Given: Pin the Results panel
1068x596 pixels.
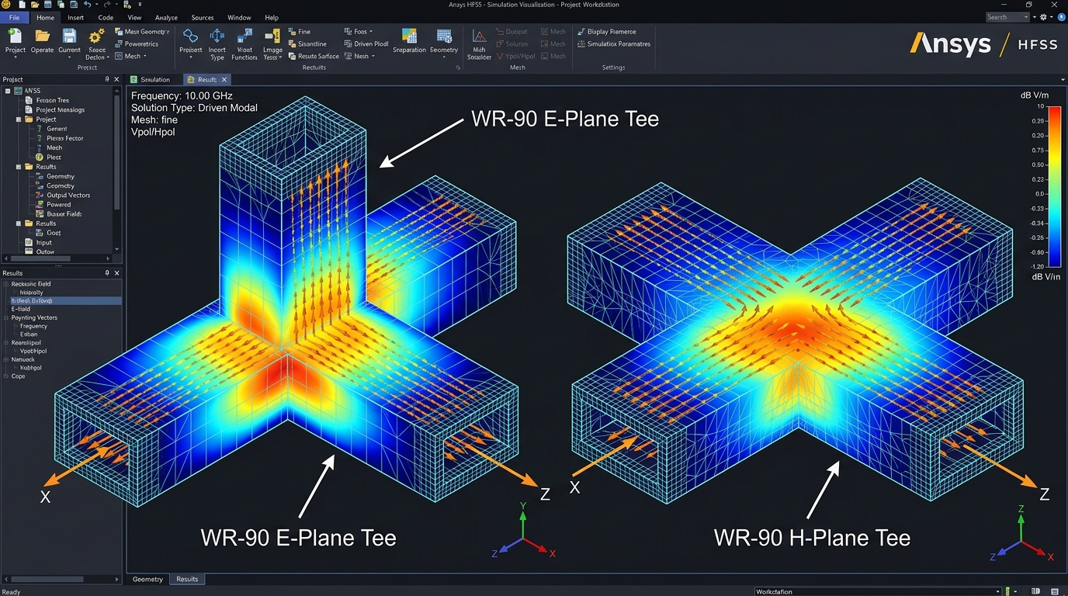Looking at the screenshot, I should (x=107, y=273).
